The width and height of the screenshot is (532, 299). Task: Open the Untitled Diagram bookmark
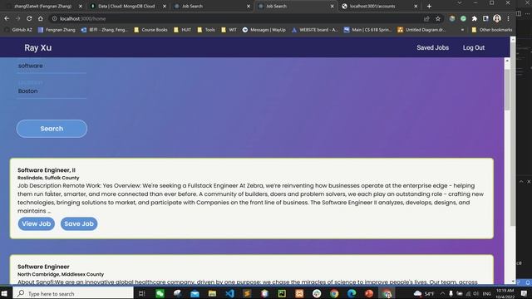(421, 30)
